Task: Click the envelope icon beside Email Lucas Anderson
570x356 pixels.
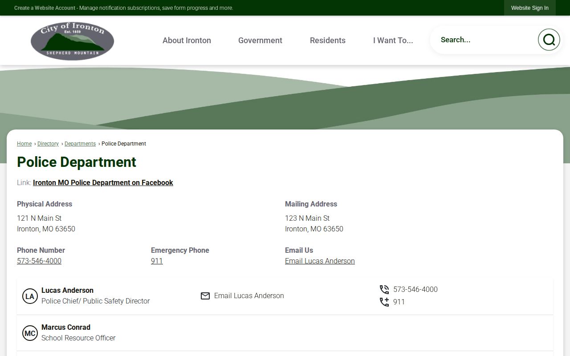Action: click(205, 296)
